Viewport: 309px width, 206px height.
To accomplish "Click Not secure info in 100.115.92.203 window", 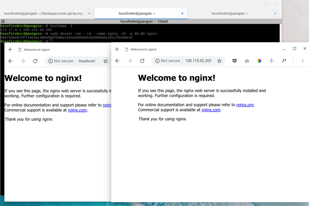I will click(x=167, y=61).
